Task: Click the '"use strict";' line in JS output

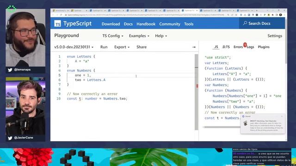Action: tap(217, 57)
